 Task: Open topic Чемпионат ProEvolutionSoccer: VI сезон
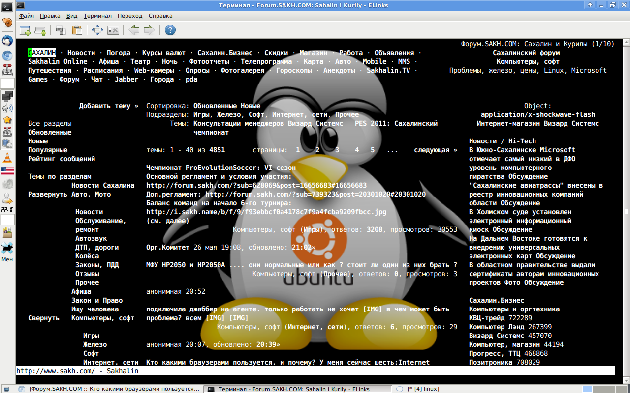coord(221,168)
